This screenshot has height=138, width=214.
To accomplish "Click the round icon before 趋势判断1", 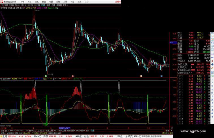I will tap(1, 79).
